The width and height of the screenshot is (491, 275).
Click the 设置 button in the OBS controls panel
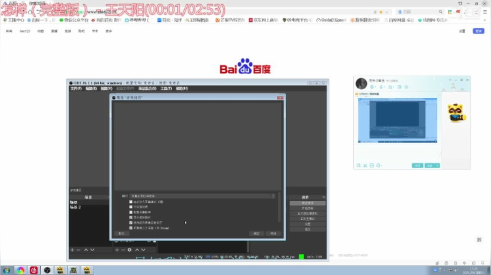(x=308, y=224)
